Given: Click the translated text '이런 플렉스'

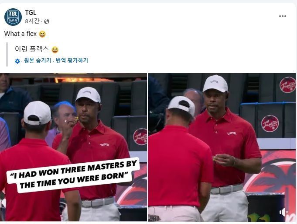Looking at the screenshot, I should [x=32, y=49].
